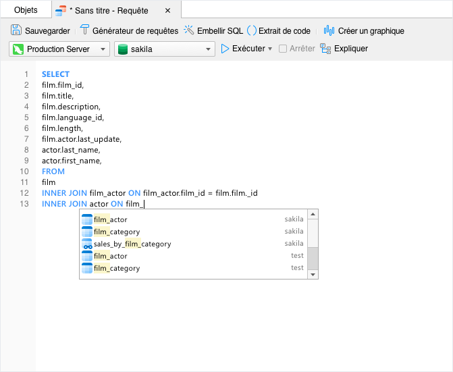The height and width of the screenshot is (372, 453).
Task: Click the Extrait de code parentheses icon
Action: point(252,30)
